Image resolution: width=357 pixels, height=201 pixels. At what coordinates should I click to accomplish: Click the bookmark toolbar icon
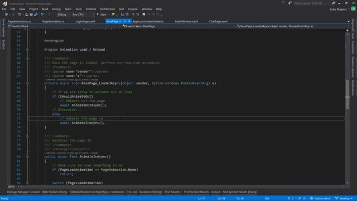pos(144,15)
